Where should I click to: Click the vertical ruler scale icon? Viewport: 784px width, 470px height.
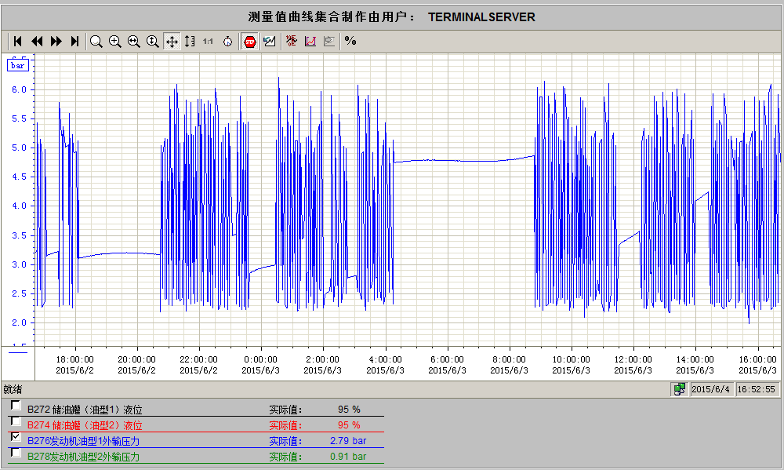tap(190, 41)
